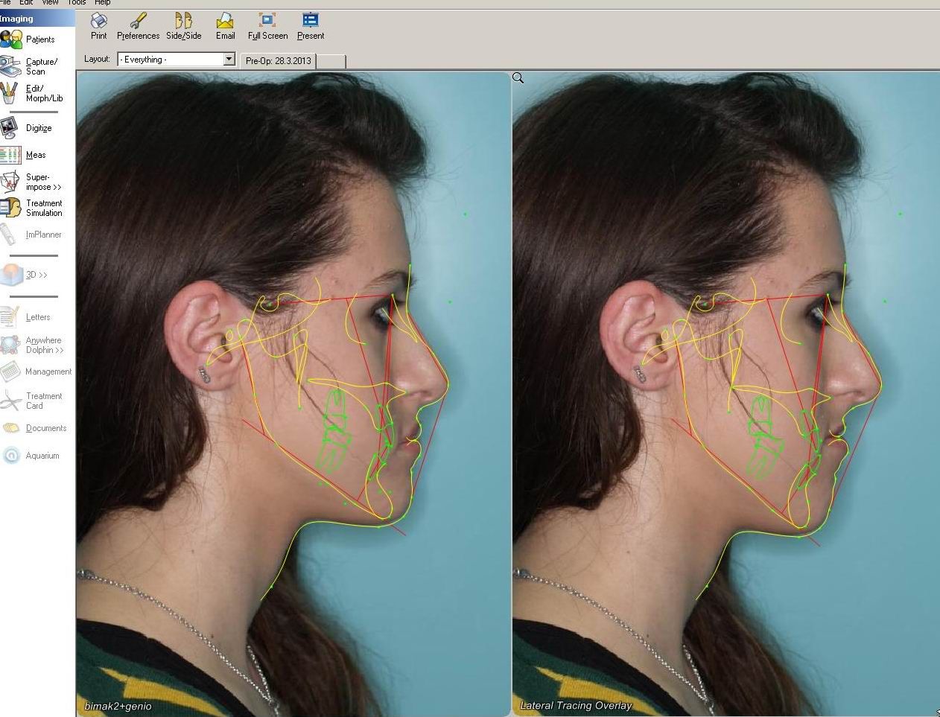
Task: Open the Edit/Morph/Lib module
Action: (x=31, y=93)
